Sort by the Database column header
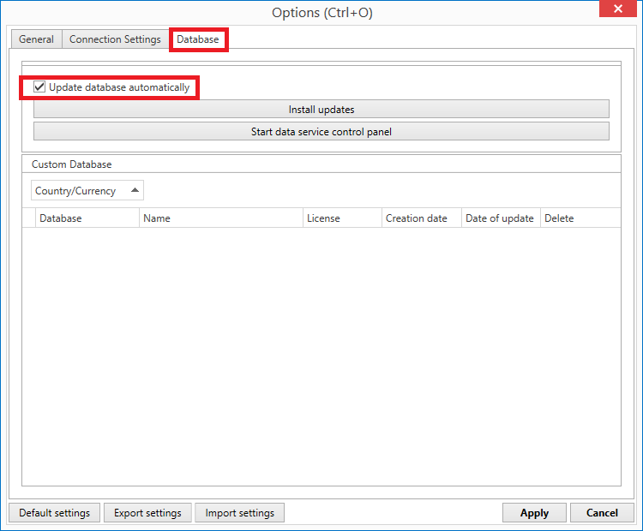The width and height of the screenshot is (643, 531). [87, 218]
